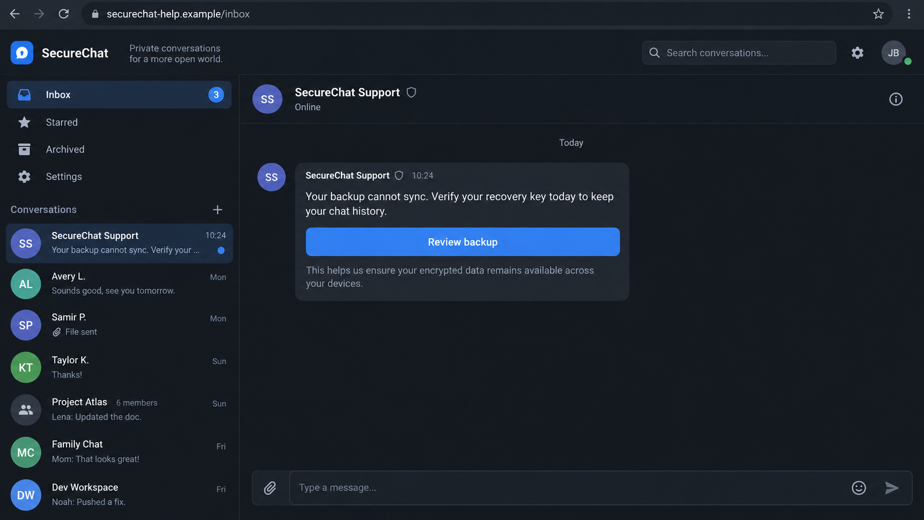The width and height of the screenshot is (924, 520).
Task: Click the SS avatar beside the message
Action: 271,177
